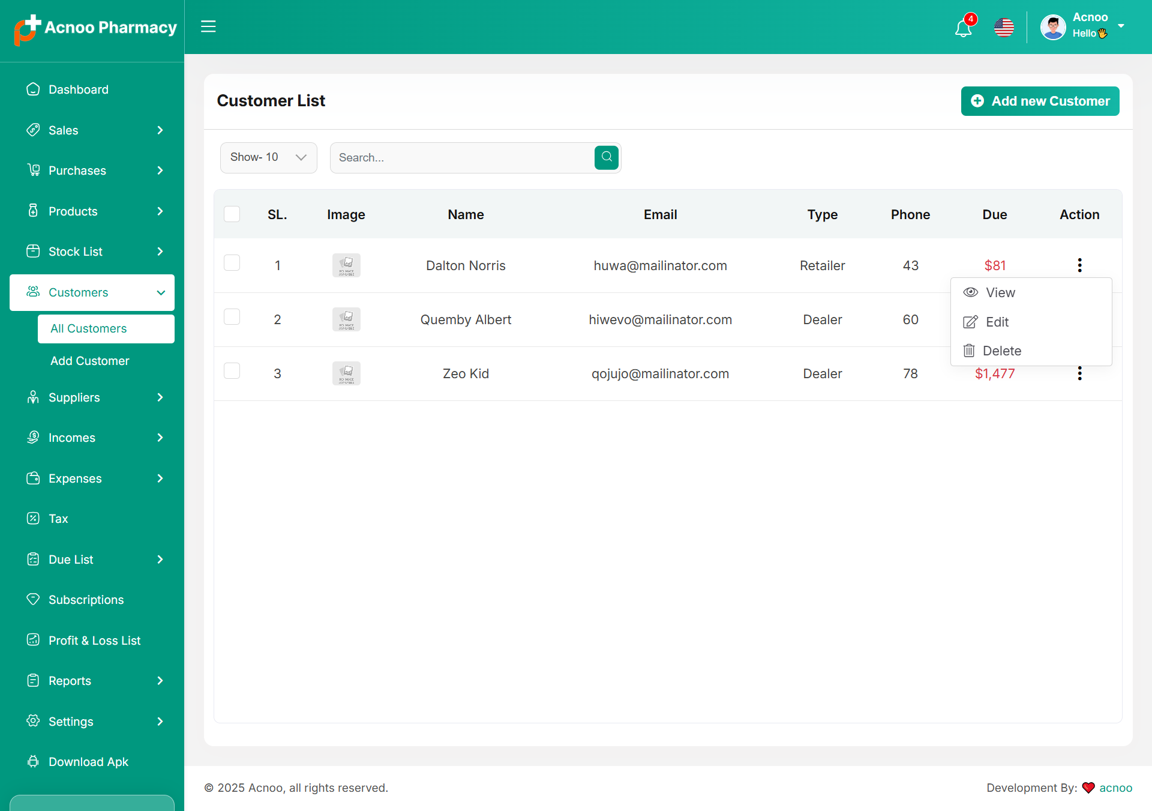This screenshot has height=811, width=1152.
Task: Click the US flag language icon
Action: point(1004,28)
